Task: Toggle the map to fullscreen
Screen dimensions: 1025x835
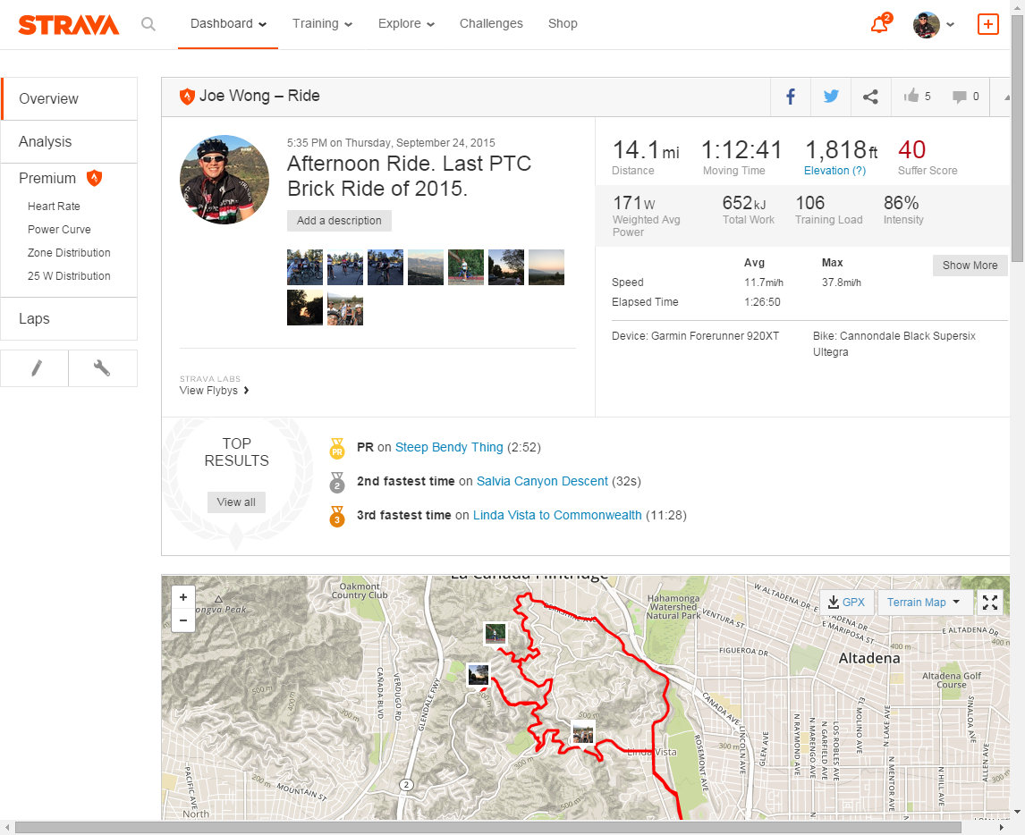Action: point(990,603)
